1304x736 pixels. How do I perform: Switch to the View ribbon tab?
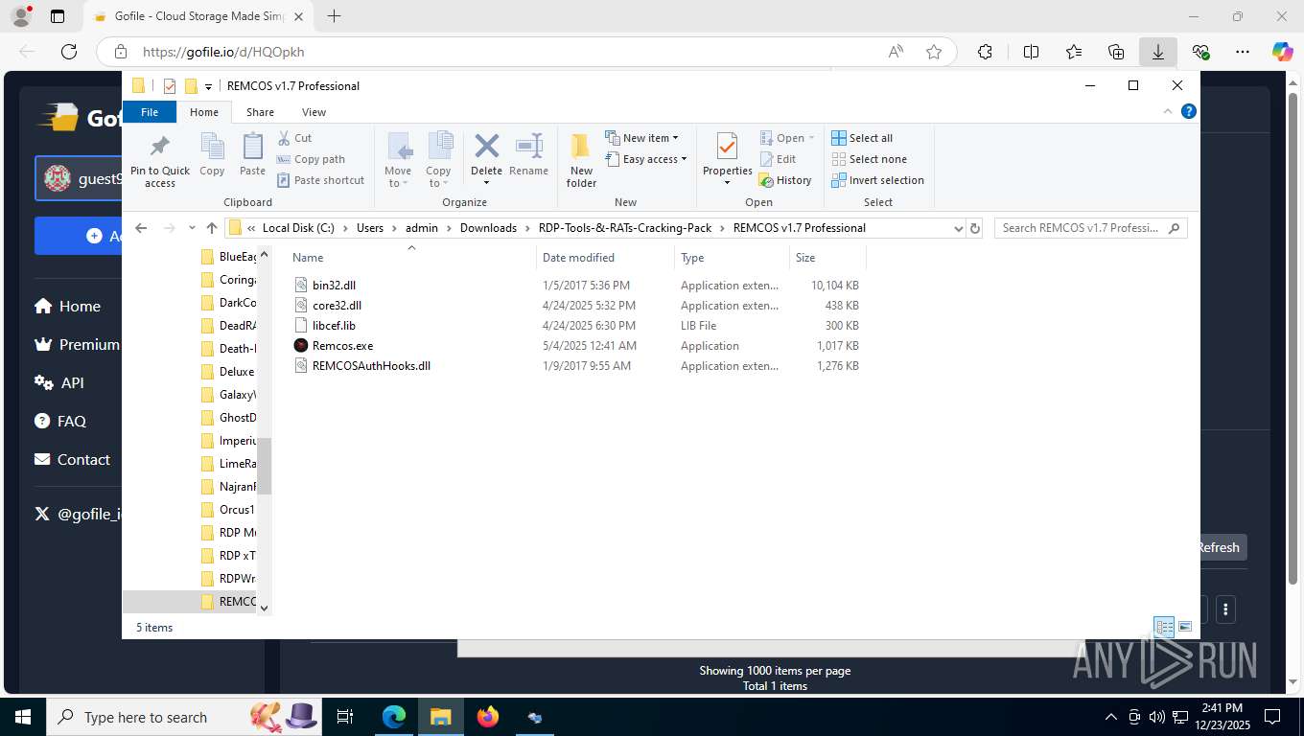click(x=314, y=112)
